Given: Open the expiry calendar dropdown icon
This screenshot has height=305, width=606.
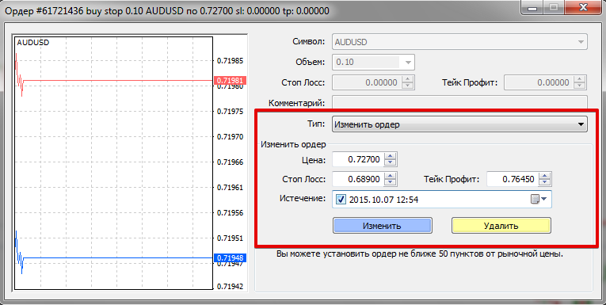Looking at the screenshot, I should pyautogui.click(x=539, y=199).
